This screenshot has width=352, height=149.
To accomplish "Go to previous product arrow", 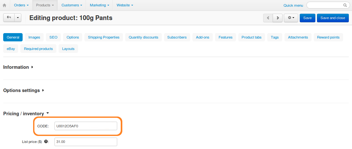I will pyautogui.click(x=268, y=18).
